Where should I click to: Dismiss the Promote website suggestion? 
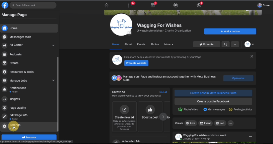click(x=252, y=56)
